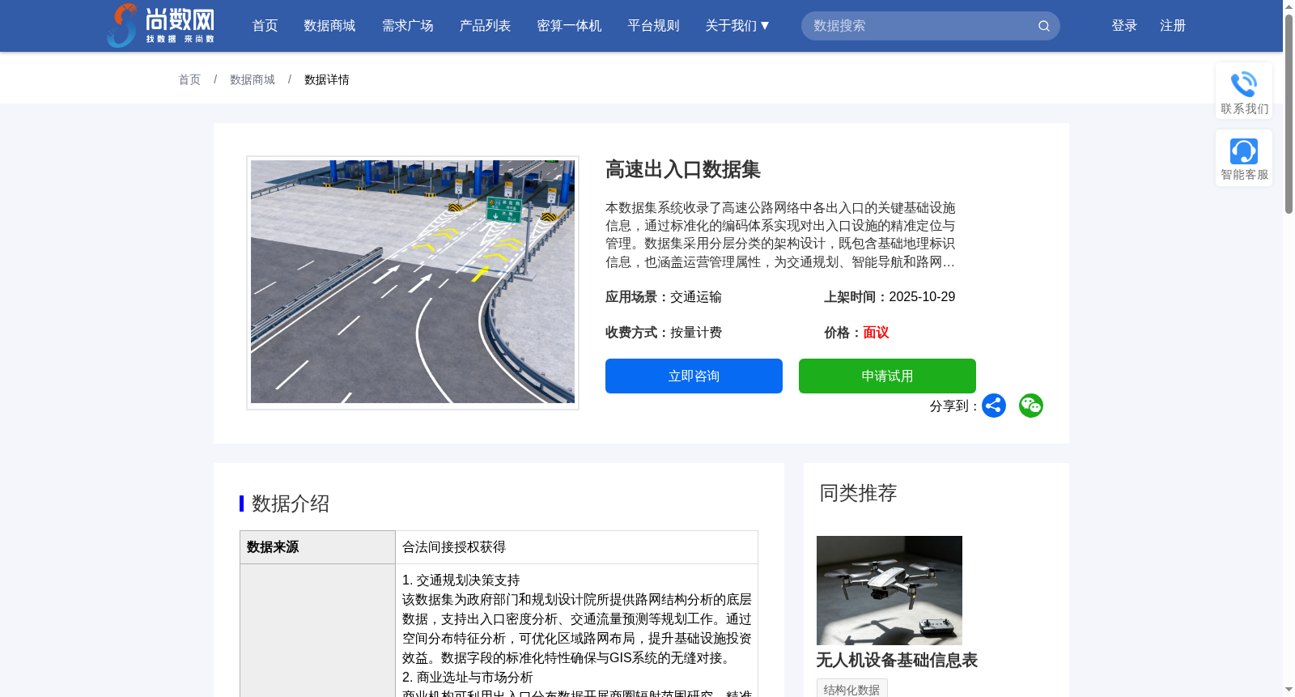
Task: Open 密算一体机 menu item
Action: pos(570,26)
